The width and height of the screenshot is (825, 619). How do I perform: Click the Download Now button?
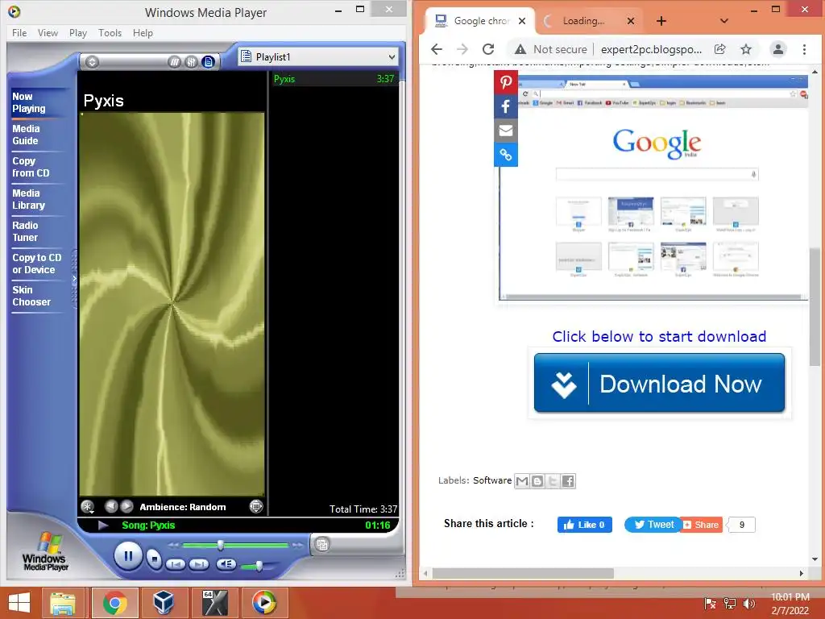pyautogui.click(x=659, y=383)
